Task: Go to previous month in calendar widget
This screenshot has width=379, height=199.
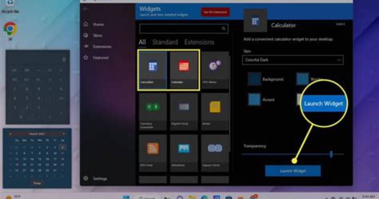Action: point(10,134)
